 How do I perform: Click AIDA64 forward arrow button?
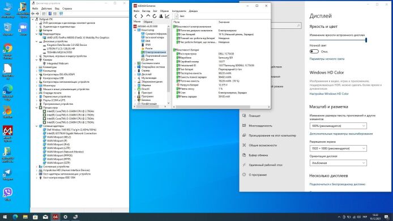click(x=142, y=16)
